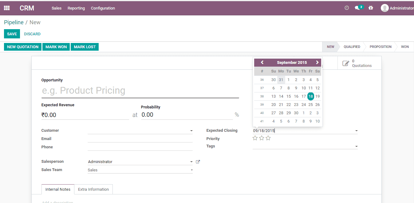Open the Configuration menu

point(103,8)
